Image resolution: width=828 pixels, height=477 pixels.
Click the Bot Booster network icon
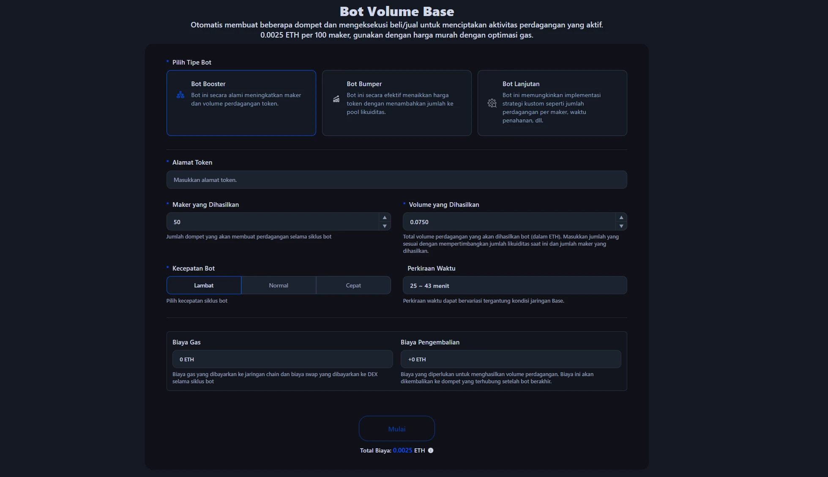(x=180, y=95)
